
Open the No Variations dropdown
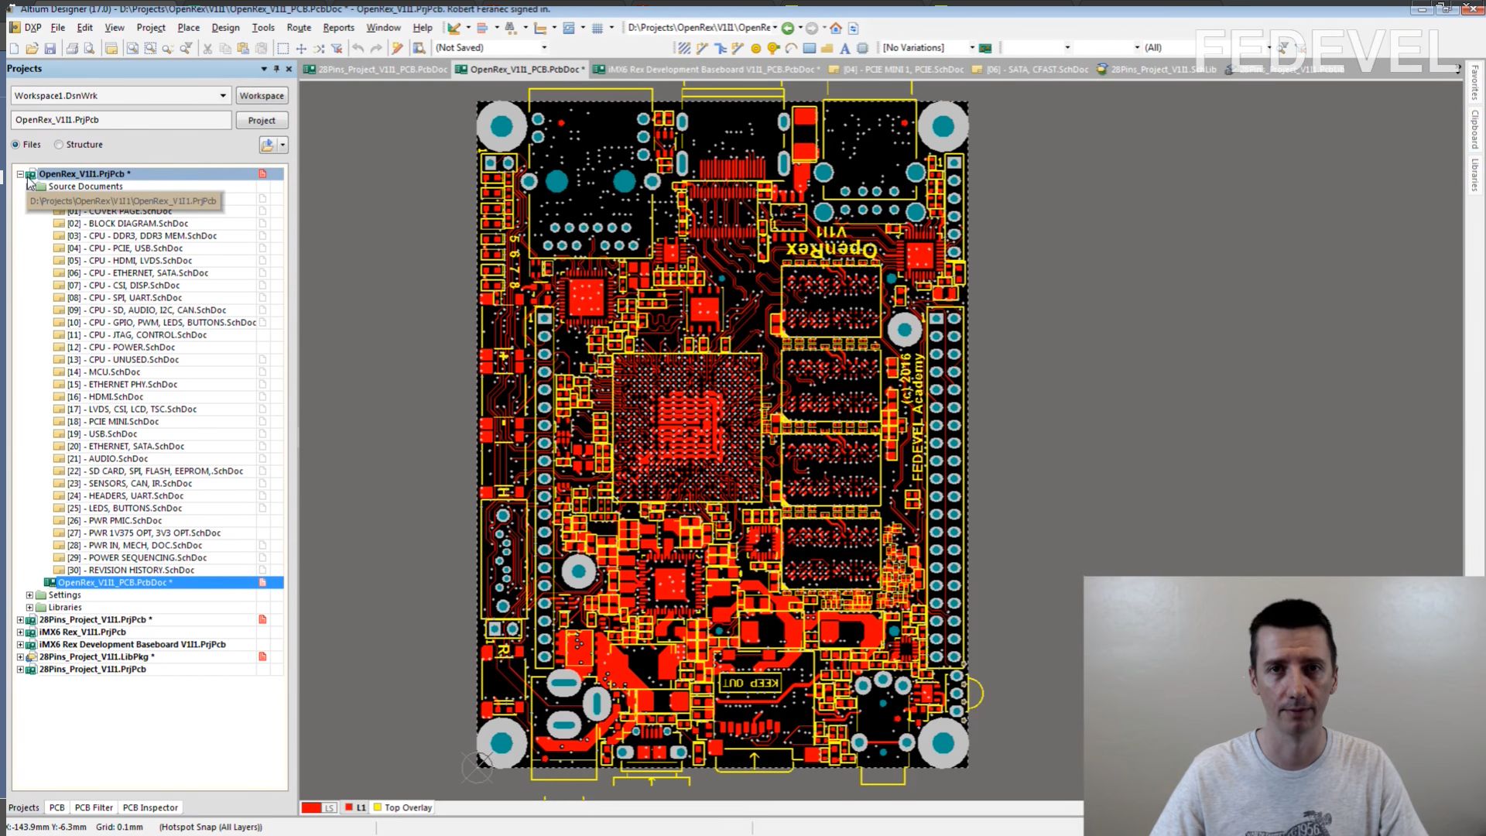[x=972, y=48]
